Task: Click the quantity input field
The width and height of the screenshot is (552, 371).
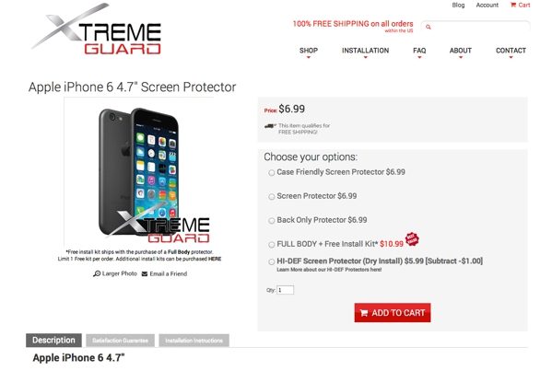Action: [x=285, y=290]
